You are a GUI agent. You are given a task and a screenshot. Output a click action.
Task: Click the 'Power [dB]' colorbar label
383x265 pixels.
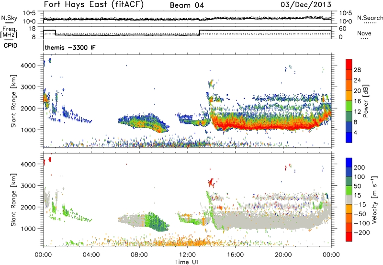pyautogui.click(x=366, y=101)
